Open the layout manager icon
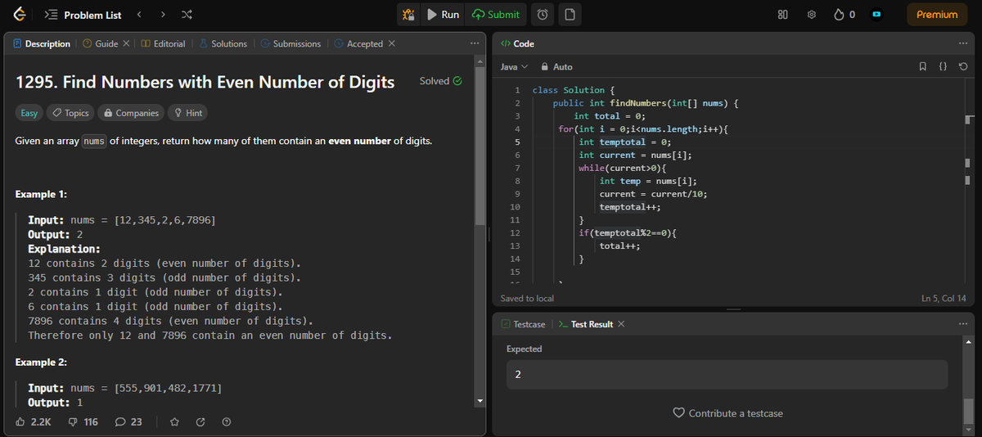This screenshot has height=437, width=982. coord(782,15)
